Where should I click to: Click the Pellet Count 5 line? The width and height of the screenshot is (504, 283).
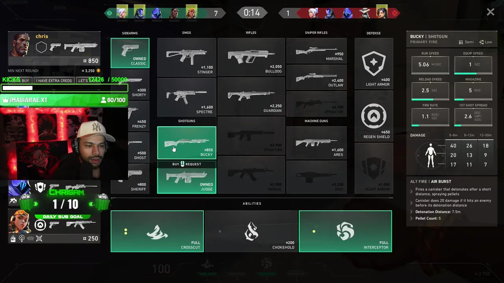pos(428,219)
